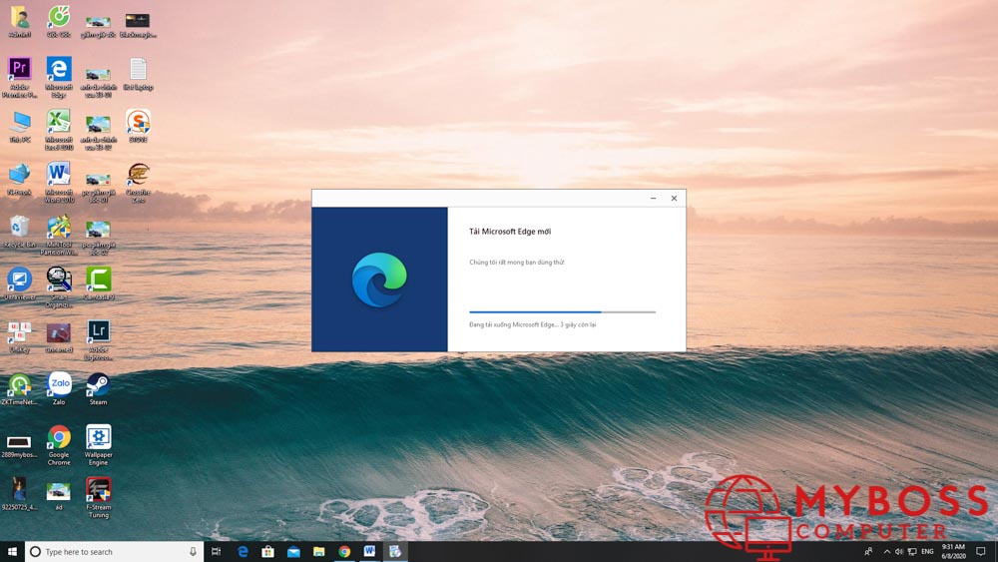The width and height of the screenshot is (998, 562).
Task: Open Adobe Premiere Pro desktop shortcut
Action: (x=19, y=70)
